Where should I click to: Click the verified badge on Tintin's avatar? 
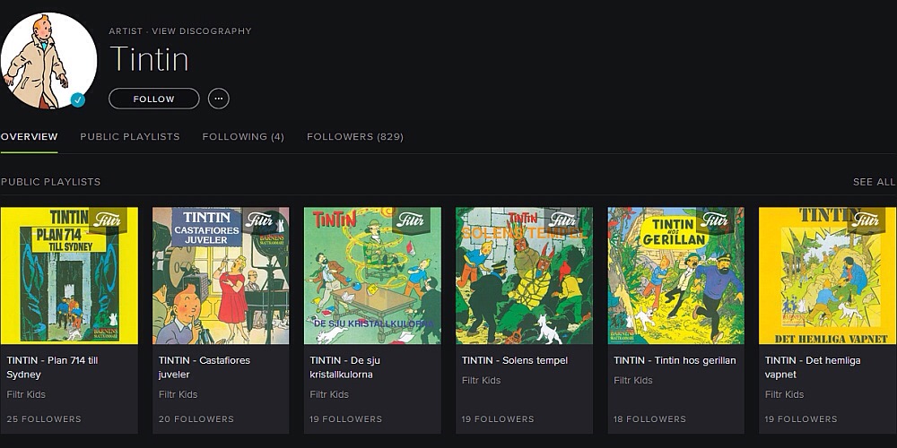[78, 99]
